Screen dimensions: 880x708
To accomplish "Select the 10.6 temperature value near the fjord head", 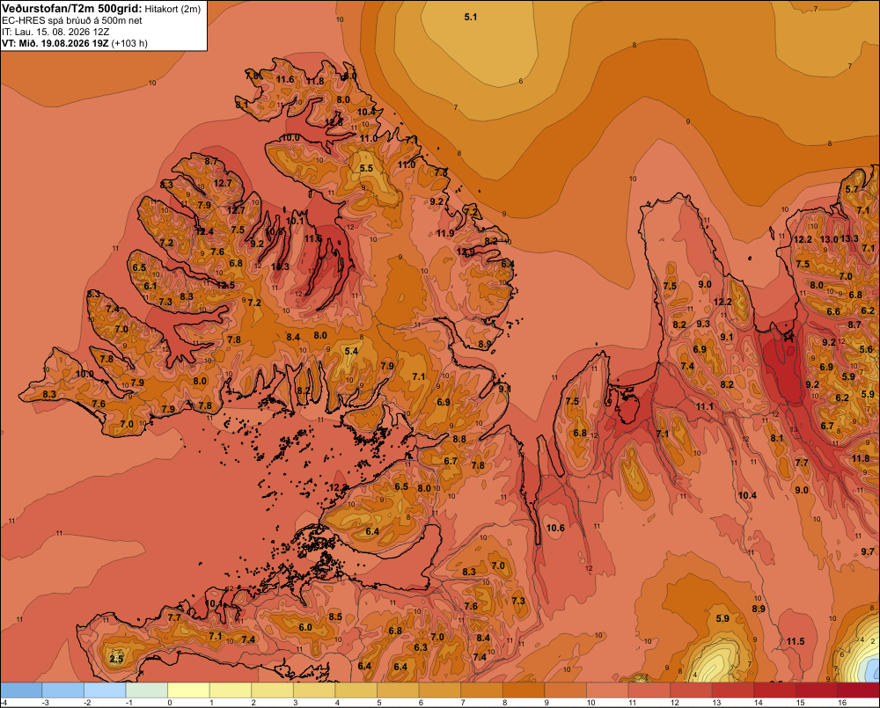I will coord(555,528).
